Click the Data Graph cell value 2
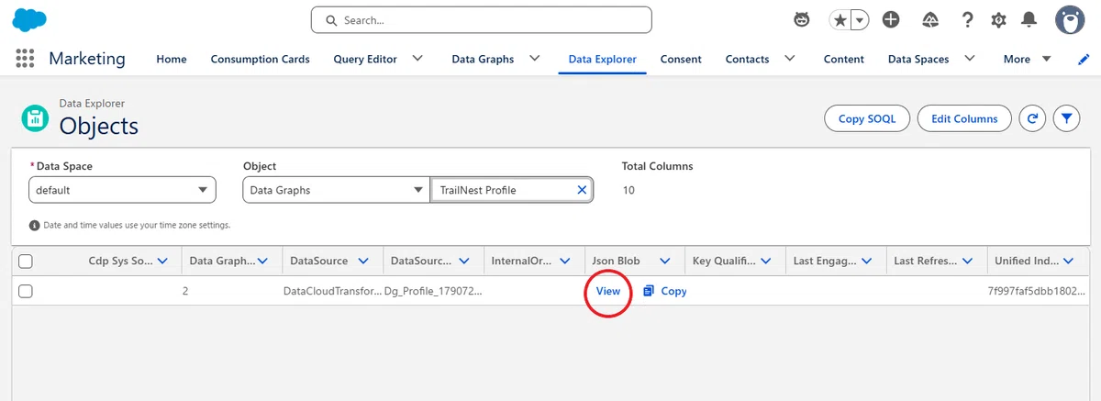Viewport: 1101px width, 401px height. (x=185, y=291)
